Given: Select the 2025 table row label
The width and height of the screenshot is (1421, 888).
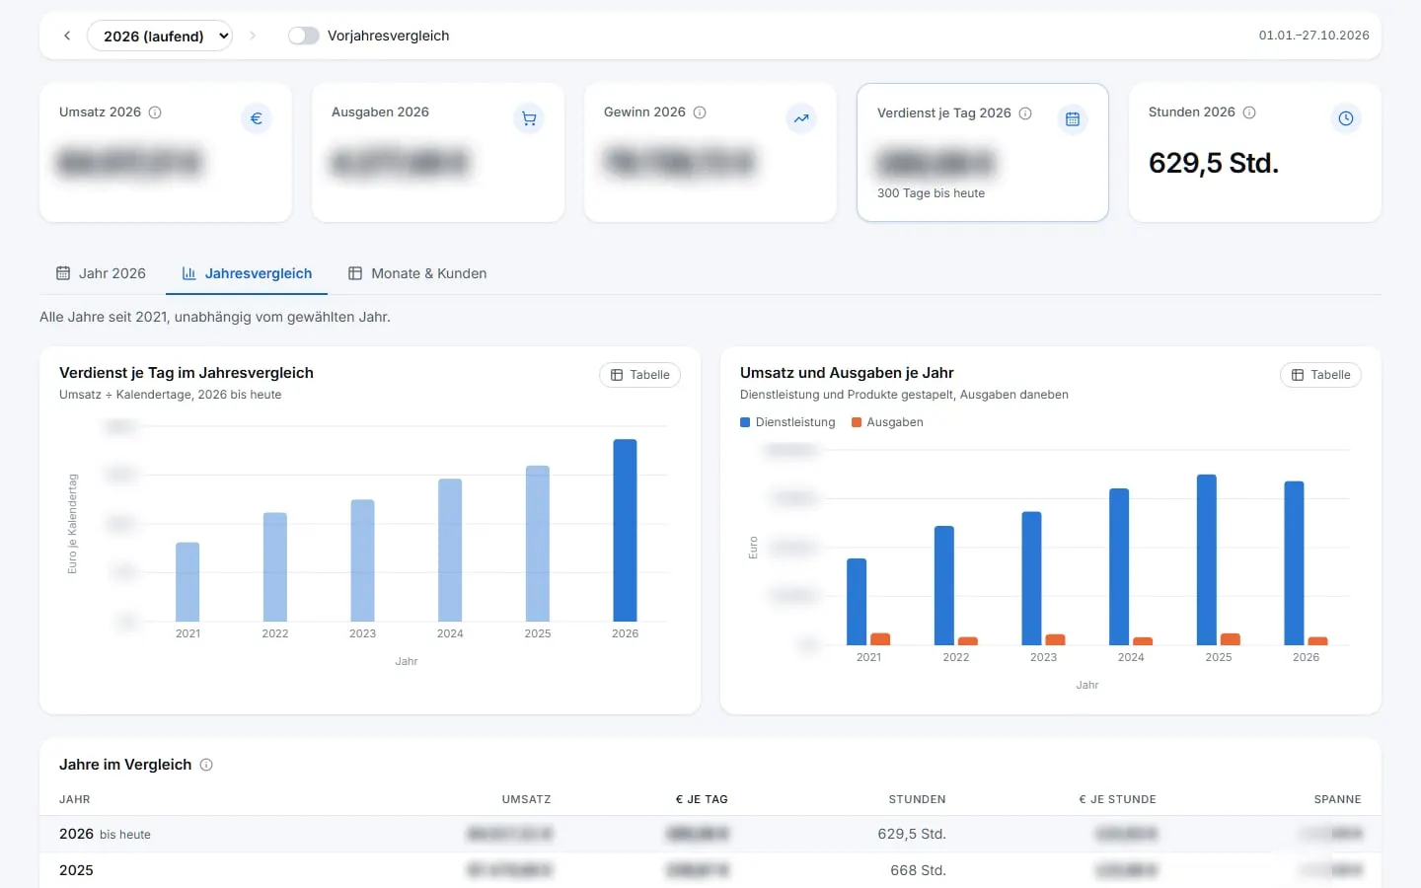Looking at the screenshot, I should tap(76, 870).
